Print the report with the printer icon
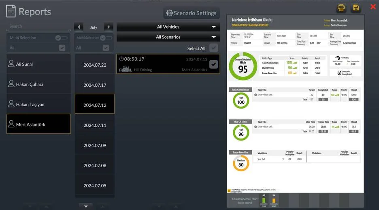The image size is (379, 210). [341, 8]
